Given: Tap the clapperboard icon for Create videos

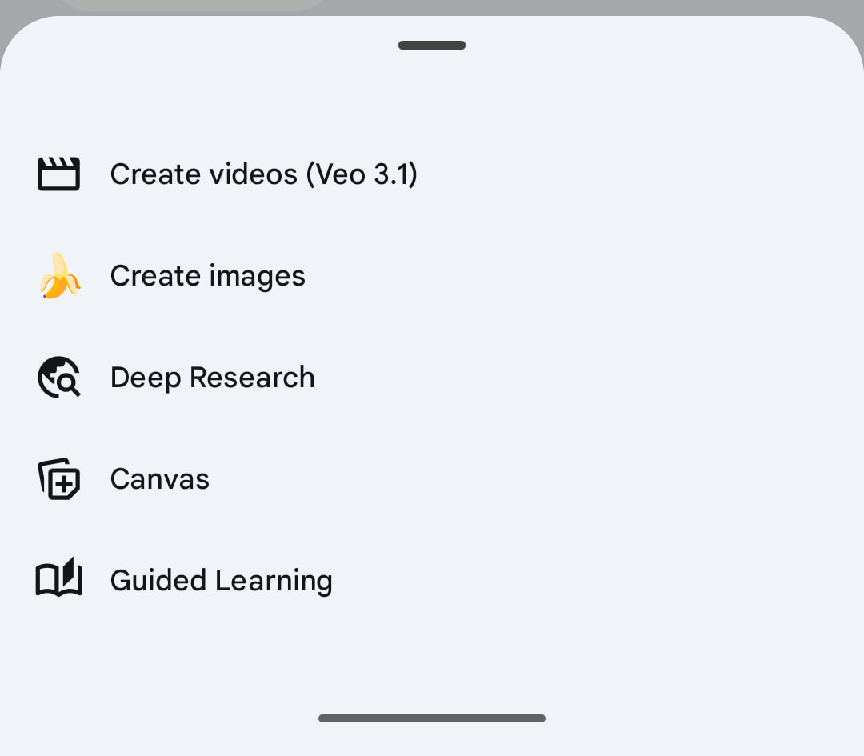Looking at the screenshot, I should (59, 174).
